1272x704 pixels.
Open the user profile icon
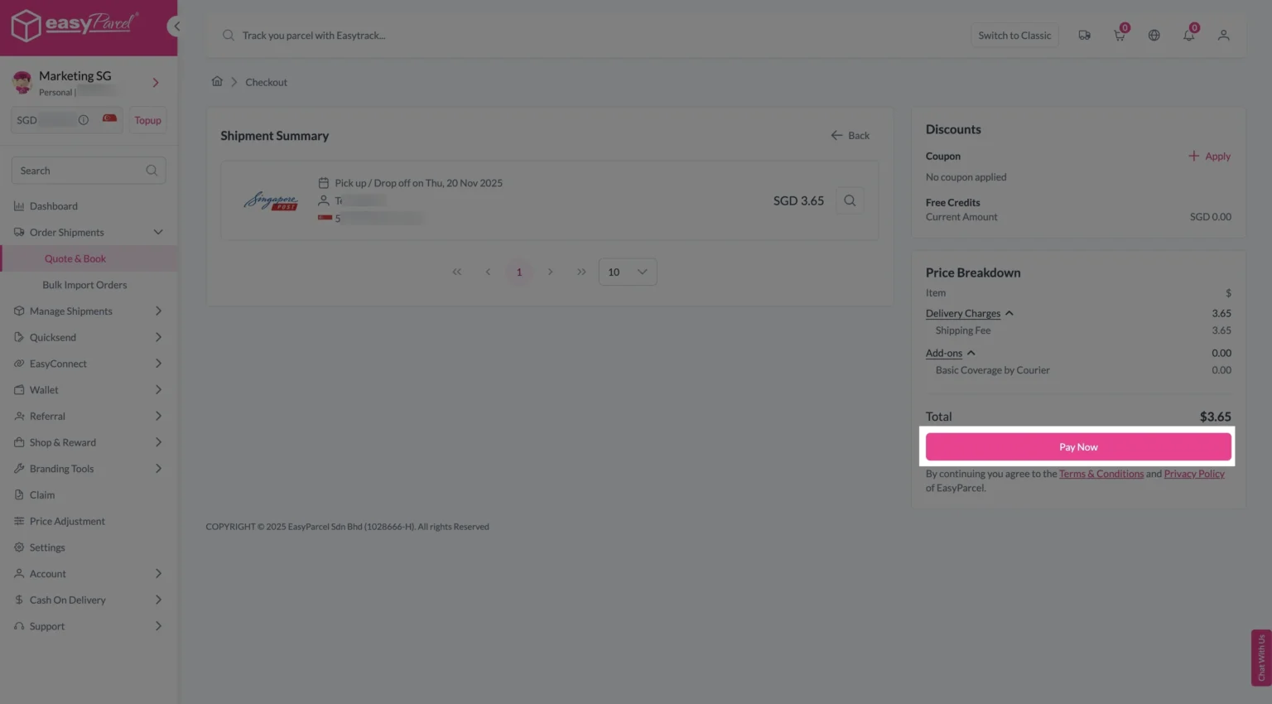tap(1223, 36)
